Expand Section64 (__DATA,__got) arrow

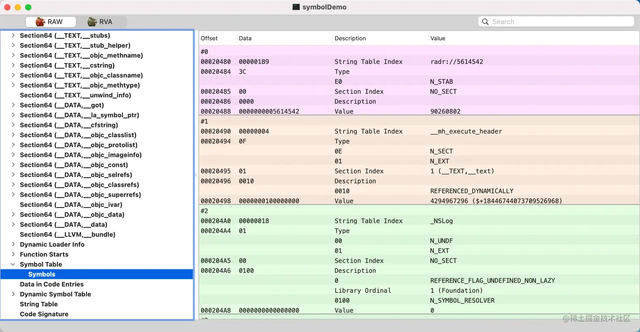(x=14, y=105)
